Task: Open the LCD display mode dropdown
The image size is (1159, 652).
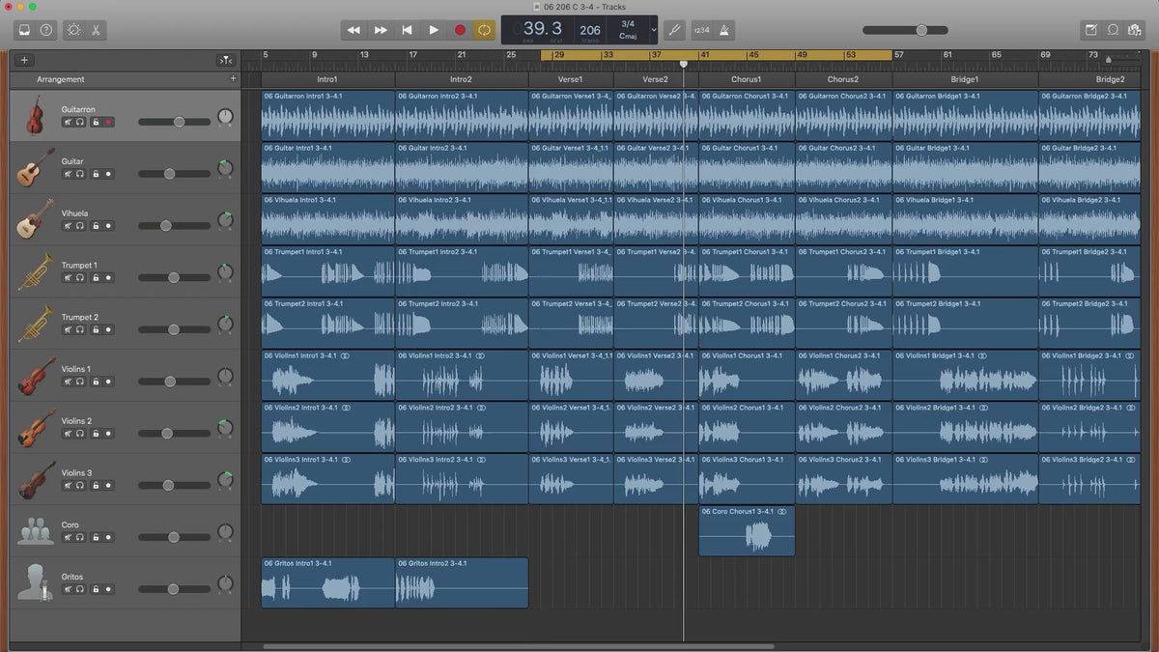Action: pos(653,30)
